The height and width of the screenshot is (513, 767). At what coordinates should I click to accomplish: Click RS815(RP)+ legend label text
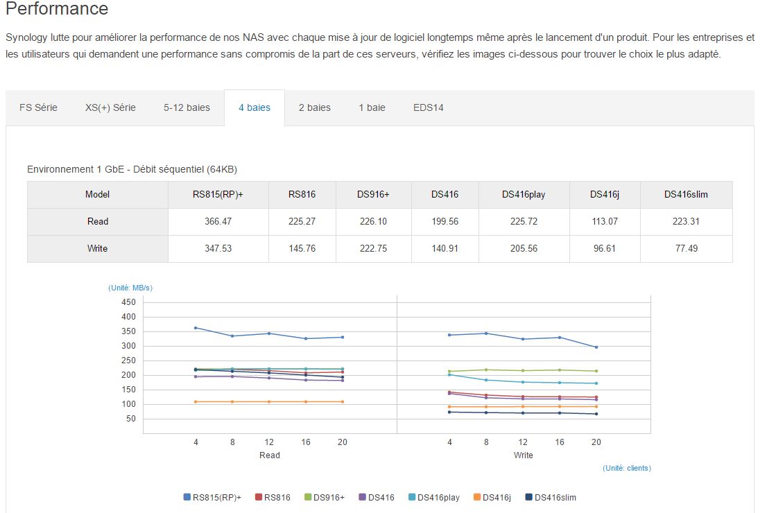(x=217, y=497)
